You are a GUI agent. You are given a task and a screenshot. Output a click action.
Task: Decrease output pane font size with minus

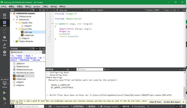click(108, 69)
